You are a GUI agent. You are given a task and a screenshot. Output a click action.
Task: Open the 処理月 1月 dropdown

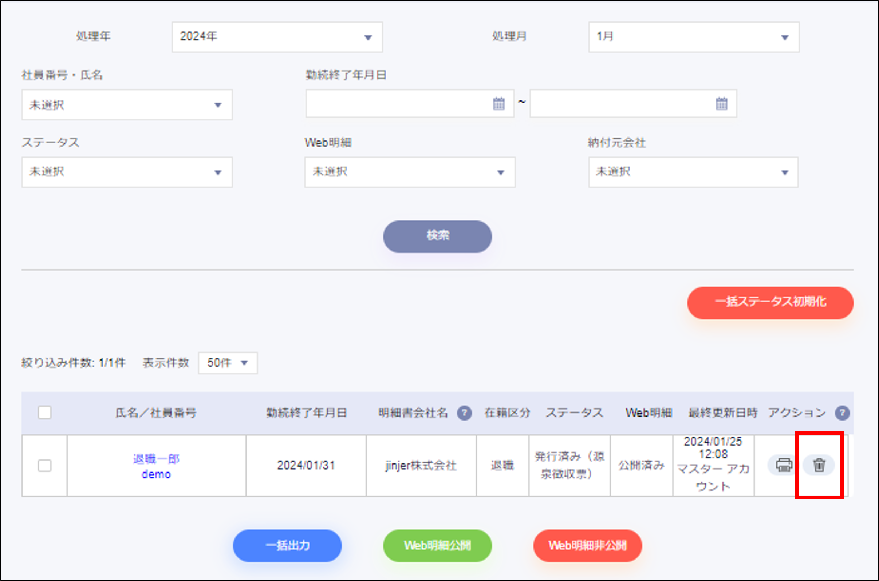click(x=694, y=37)
